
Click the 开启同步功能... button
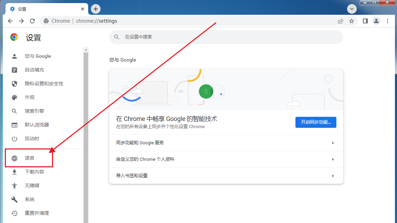click(x=316, y=122)
